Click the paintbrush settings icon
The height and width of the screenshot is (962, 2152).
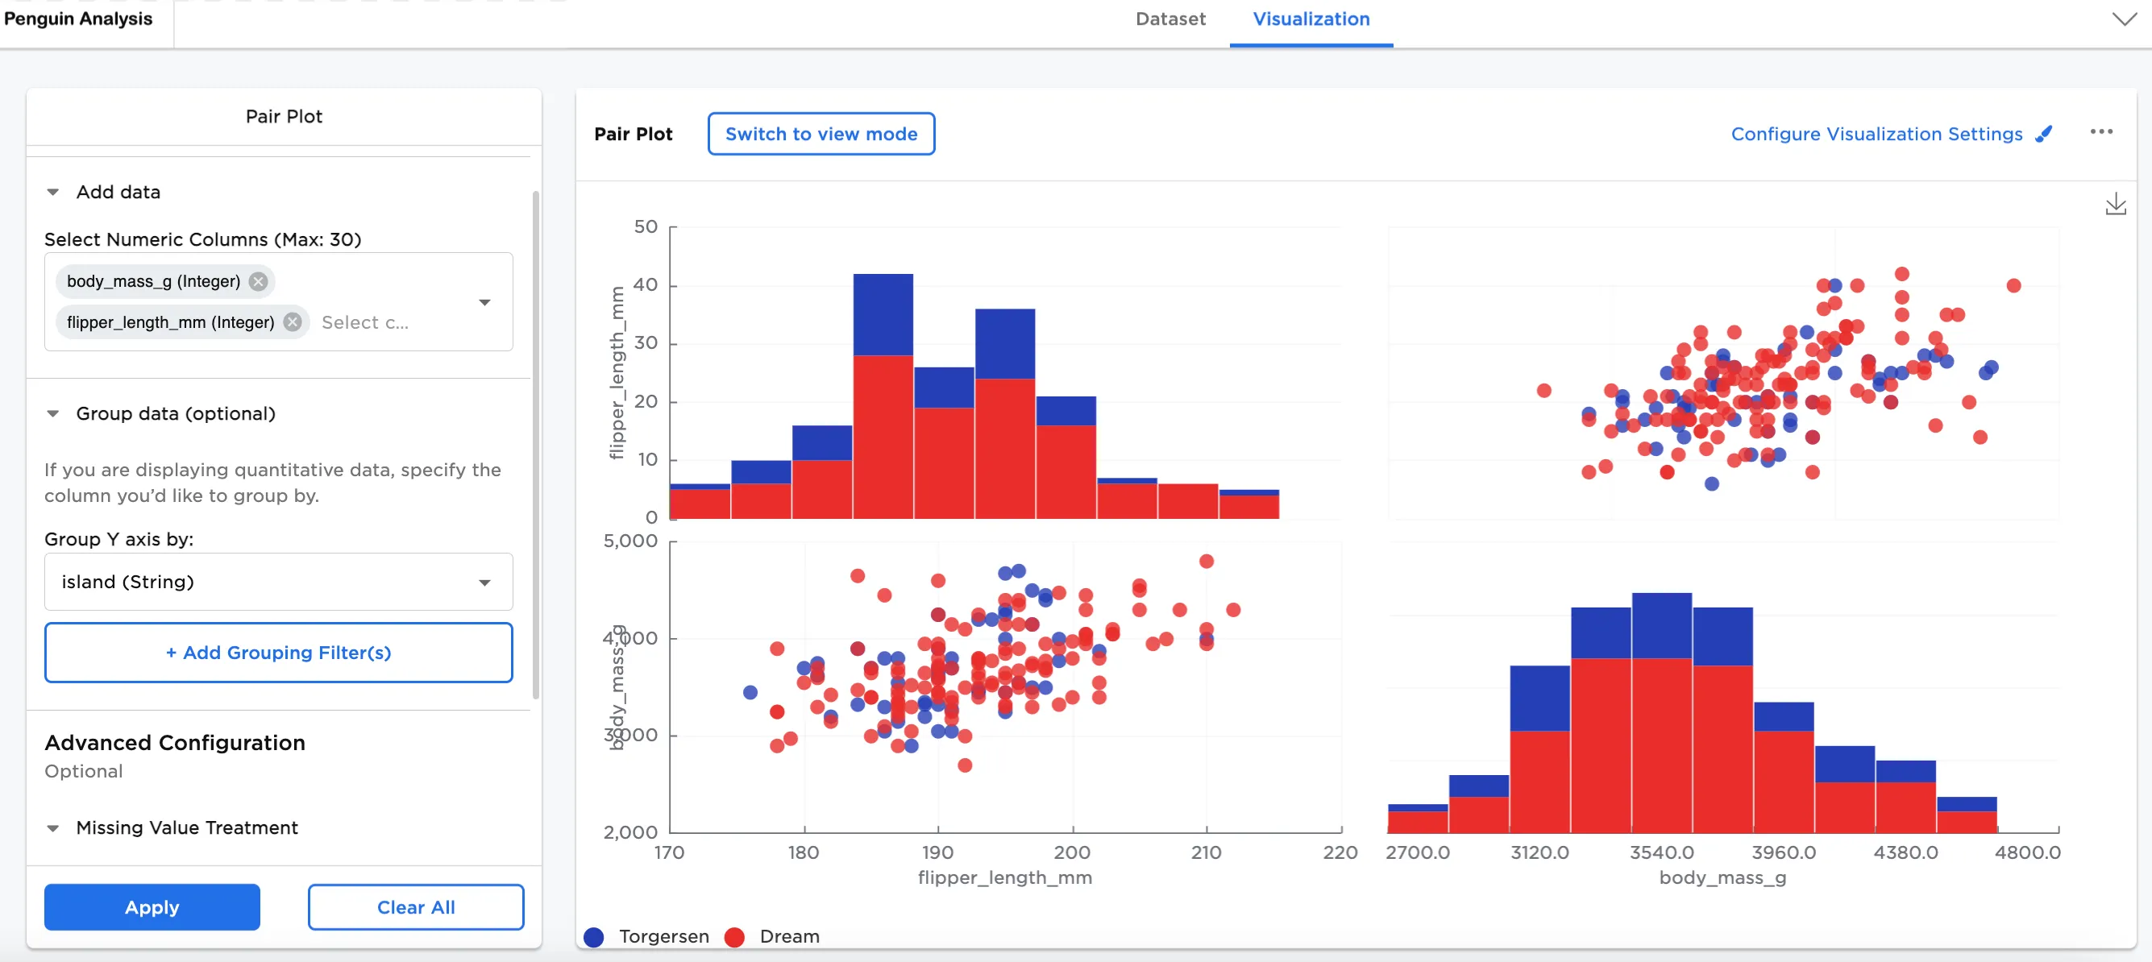tap(2043, 135)
